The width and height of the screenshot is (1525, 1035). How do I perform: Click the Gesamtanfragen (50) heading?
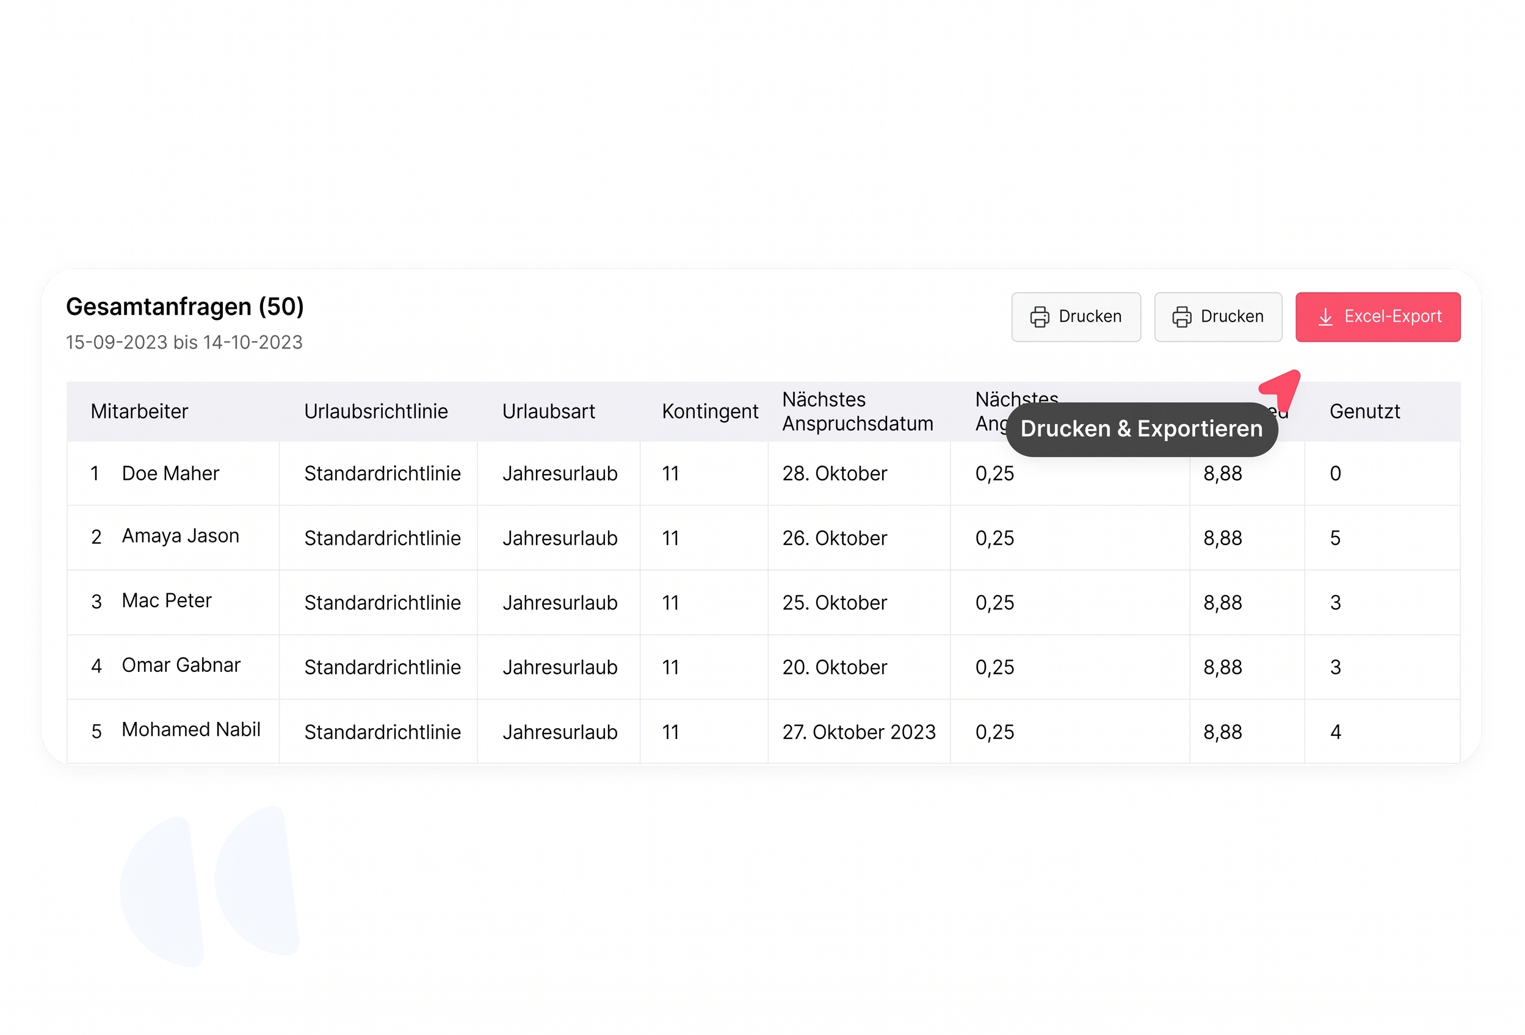click(184, 306)
